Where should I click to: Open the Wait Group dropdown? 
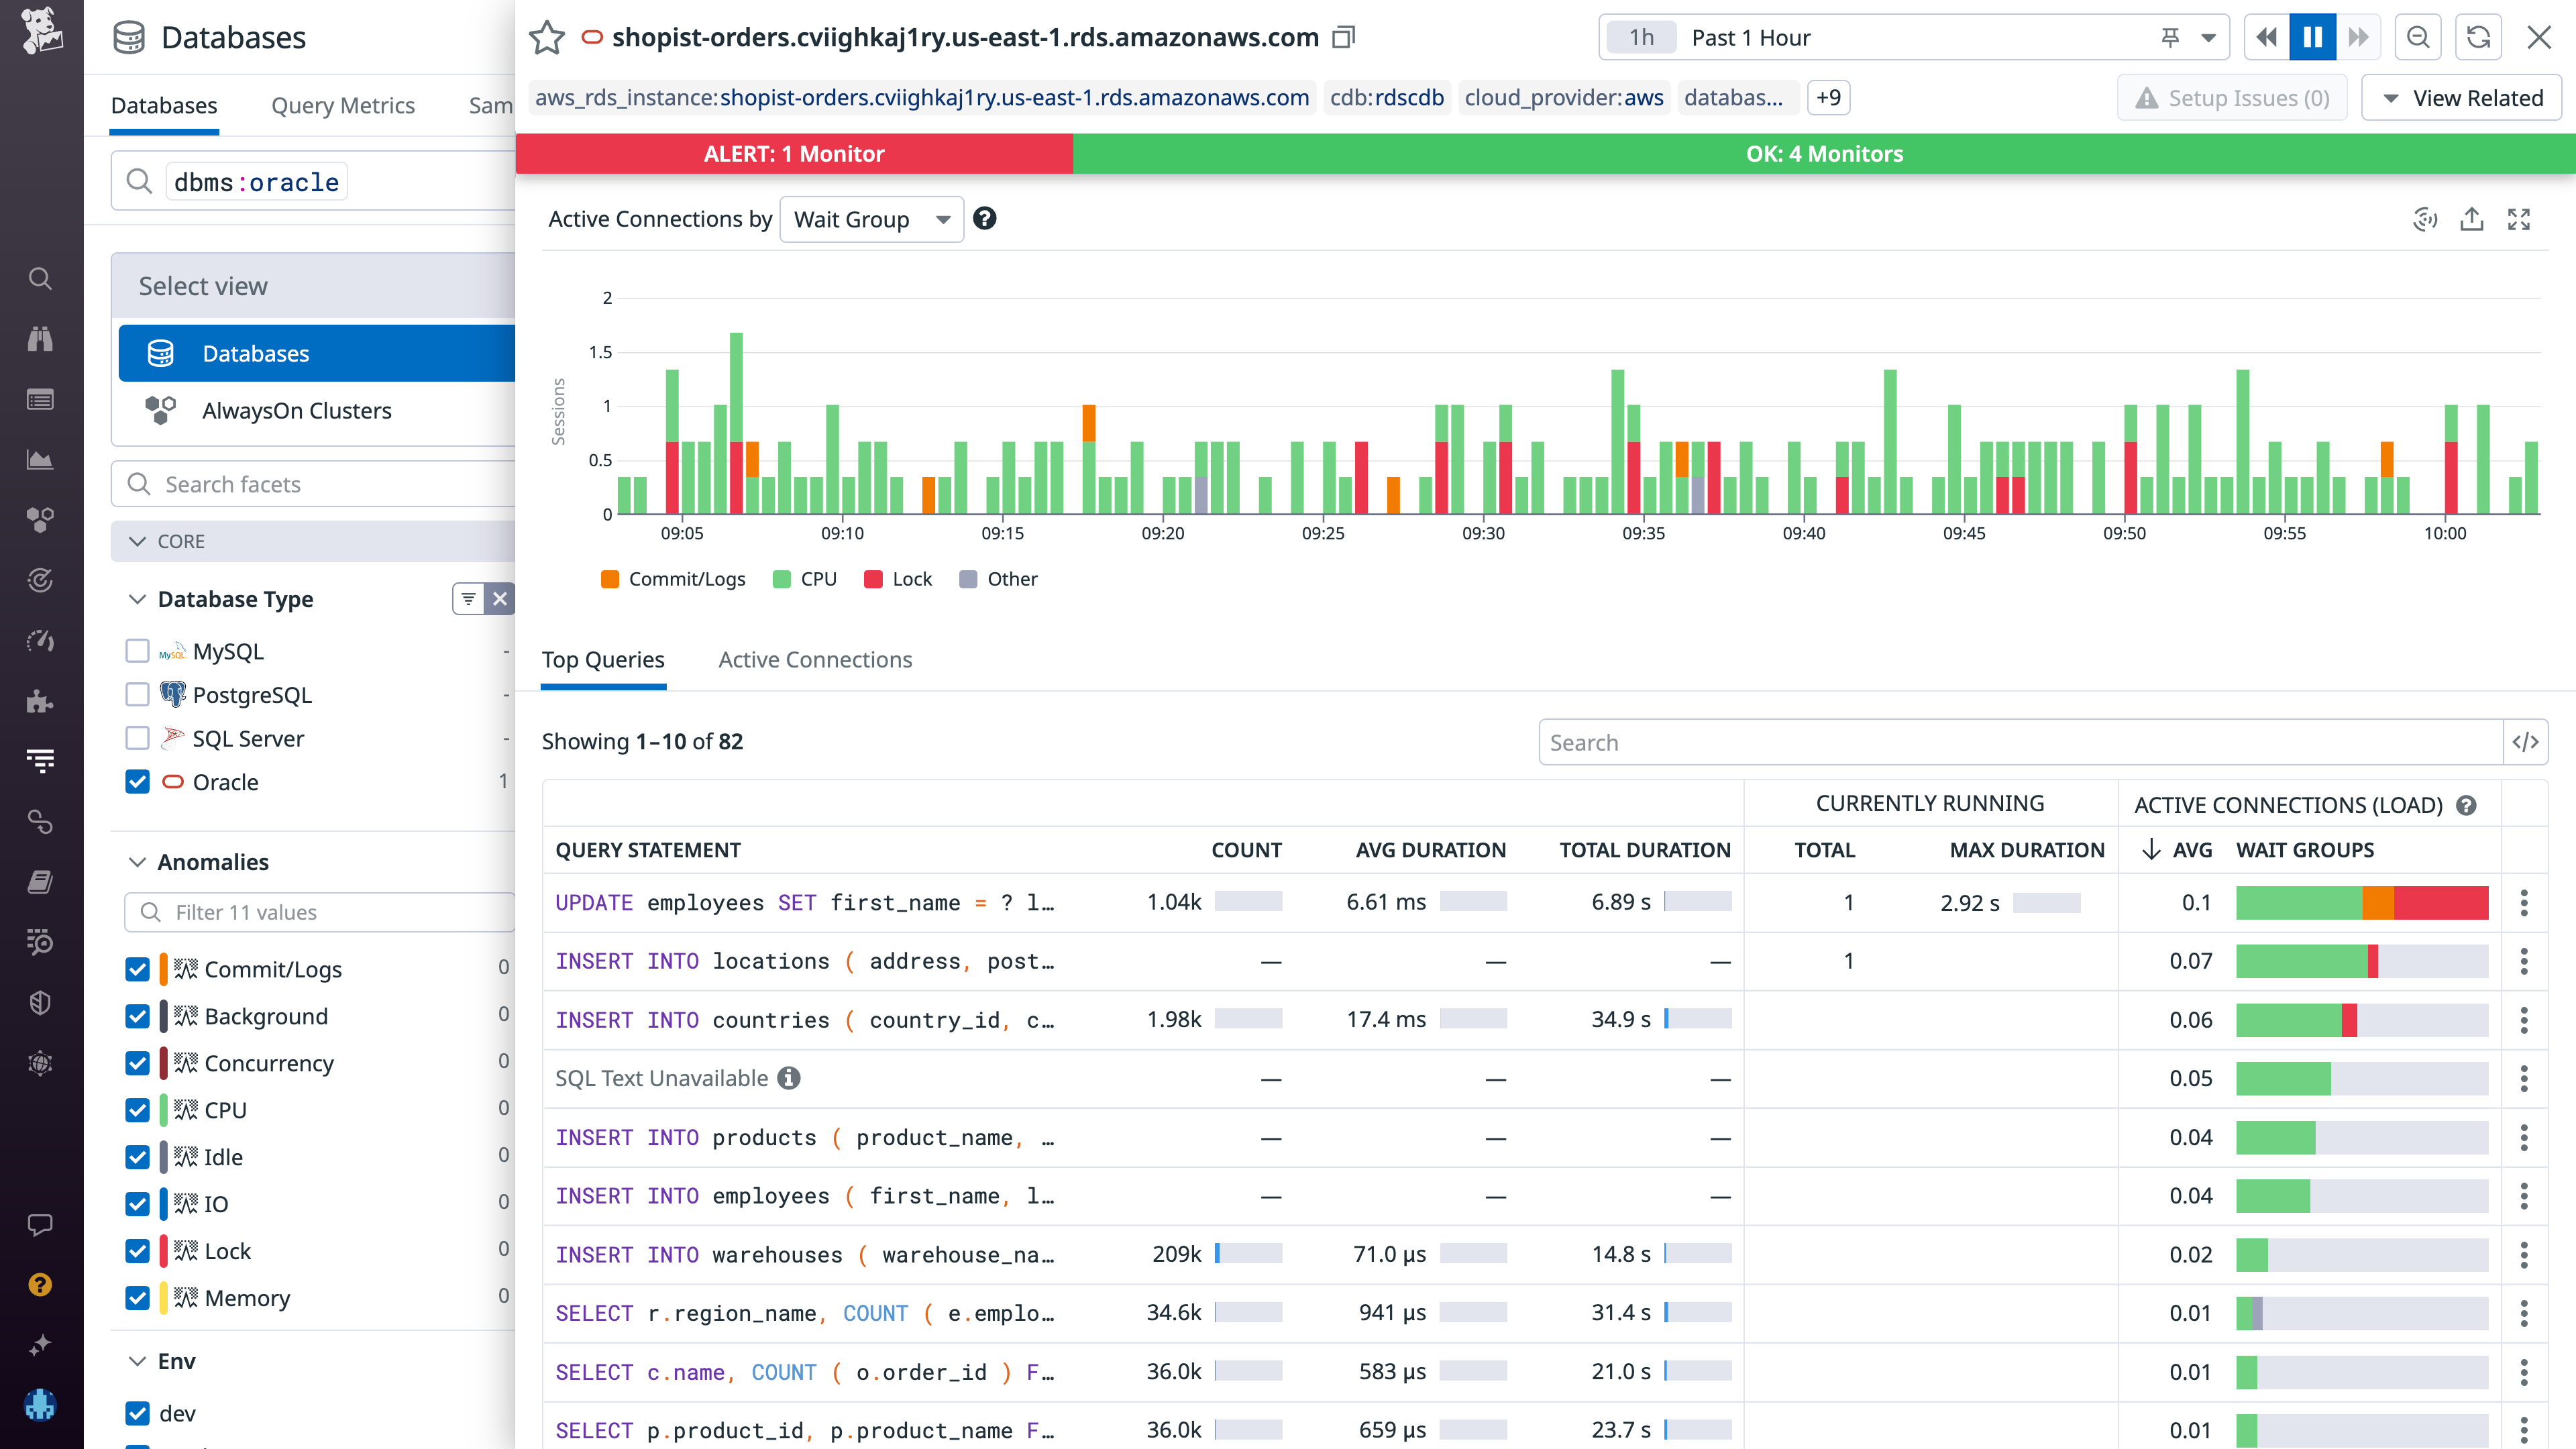click(x=870, y=219)
